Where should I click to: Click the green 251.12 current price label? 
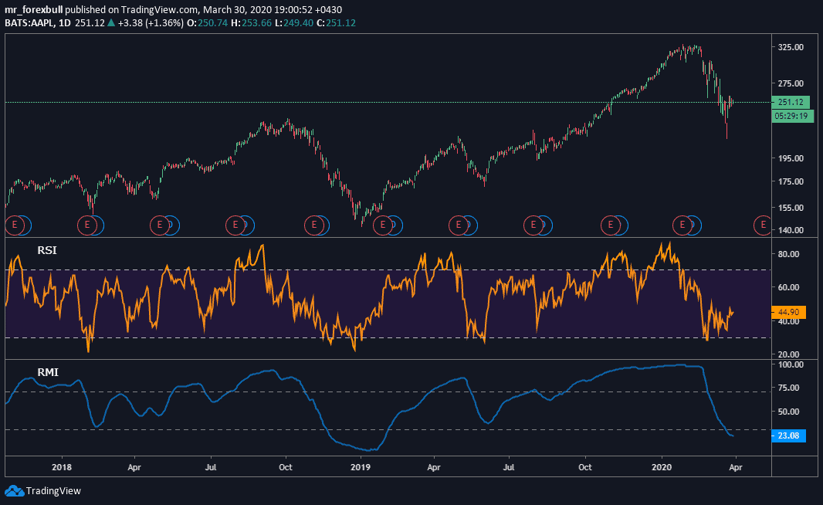[x=790, y=102]
